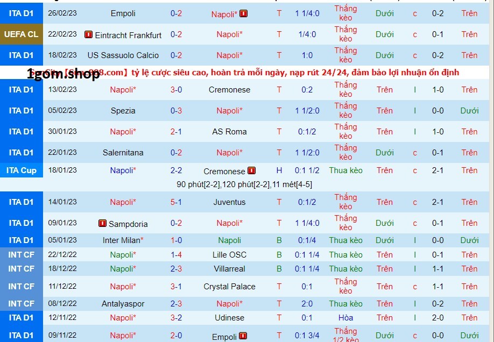
Task: Click Lille OSC team name
Action: (x=229, y=255)
